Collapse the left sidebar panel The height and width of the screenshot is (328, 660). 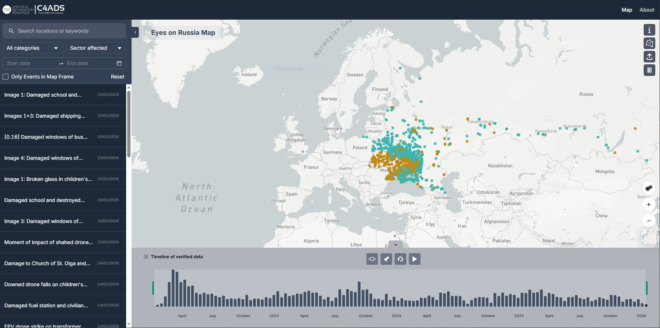(x=135, y=32)
